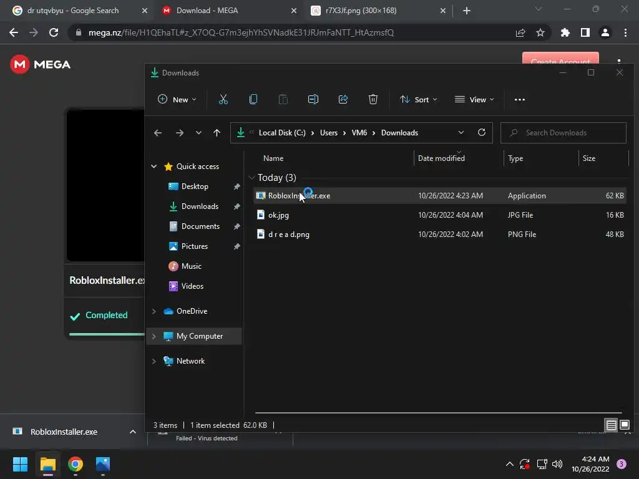This screenshot has width=639, height=479.
Task: Open the recent locations dropdown arrow
Action: point(198,133)
